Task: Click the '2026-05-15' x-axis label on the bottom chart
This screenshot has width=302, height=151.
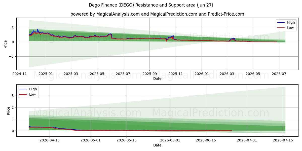Action: point(127,141)
